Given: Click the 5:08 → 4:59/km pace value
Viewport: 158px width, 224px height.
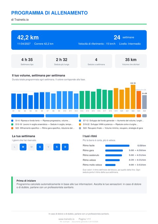Looking at the screenshot, I should tap(137, 150).
